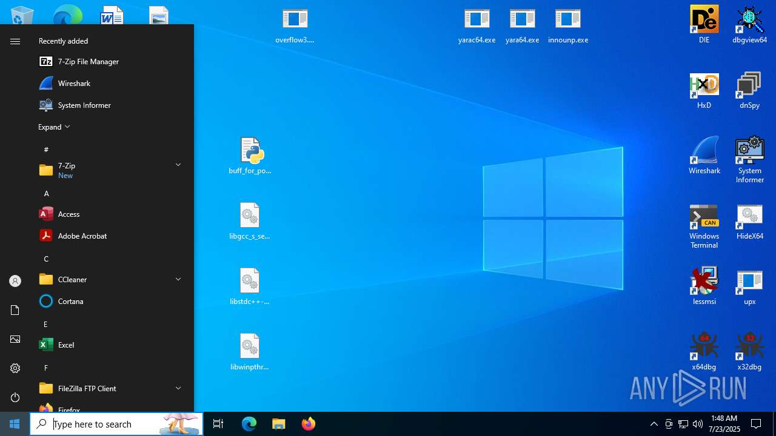Click the # section header
The width and height of the screenshot is (776, 436).
click(x=47, y=149)
